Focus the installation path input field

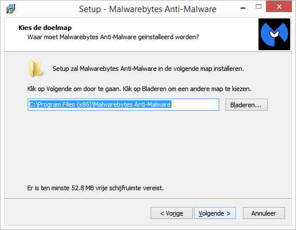[x=123, y=105]
